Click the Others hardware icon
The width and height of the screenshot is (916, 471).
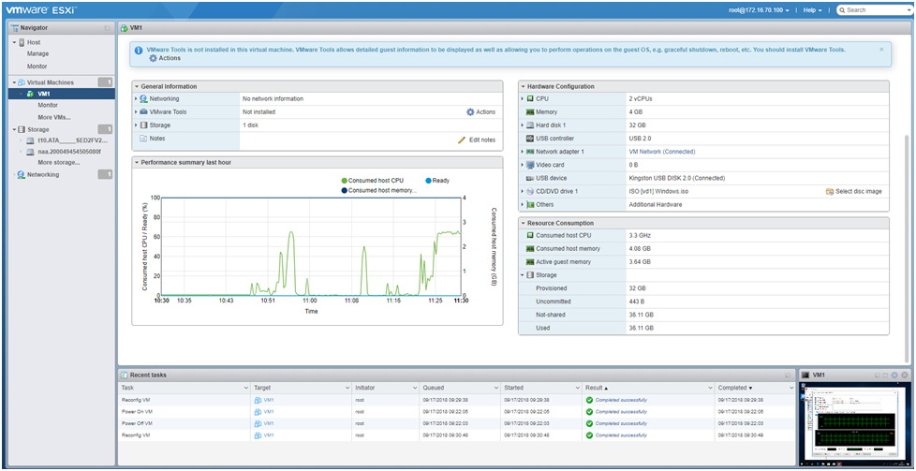[530, 204]
